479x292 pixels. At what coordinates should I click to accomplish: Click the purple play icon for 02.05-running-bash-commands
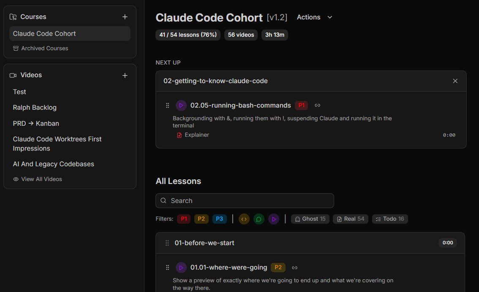[181, 105]
